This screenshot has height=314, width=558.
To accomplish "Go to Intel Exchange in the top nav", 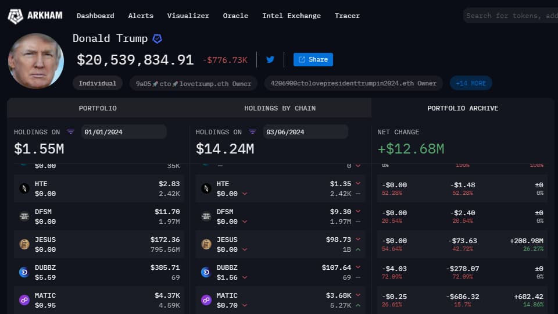I will point(291,16).
